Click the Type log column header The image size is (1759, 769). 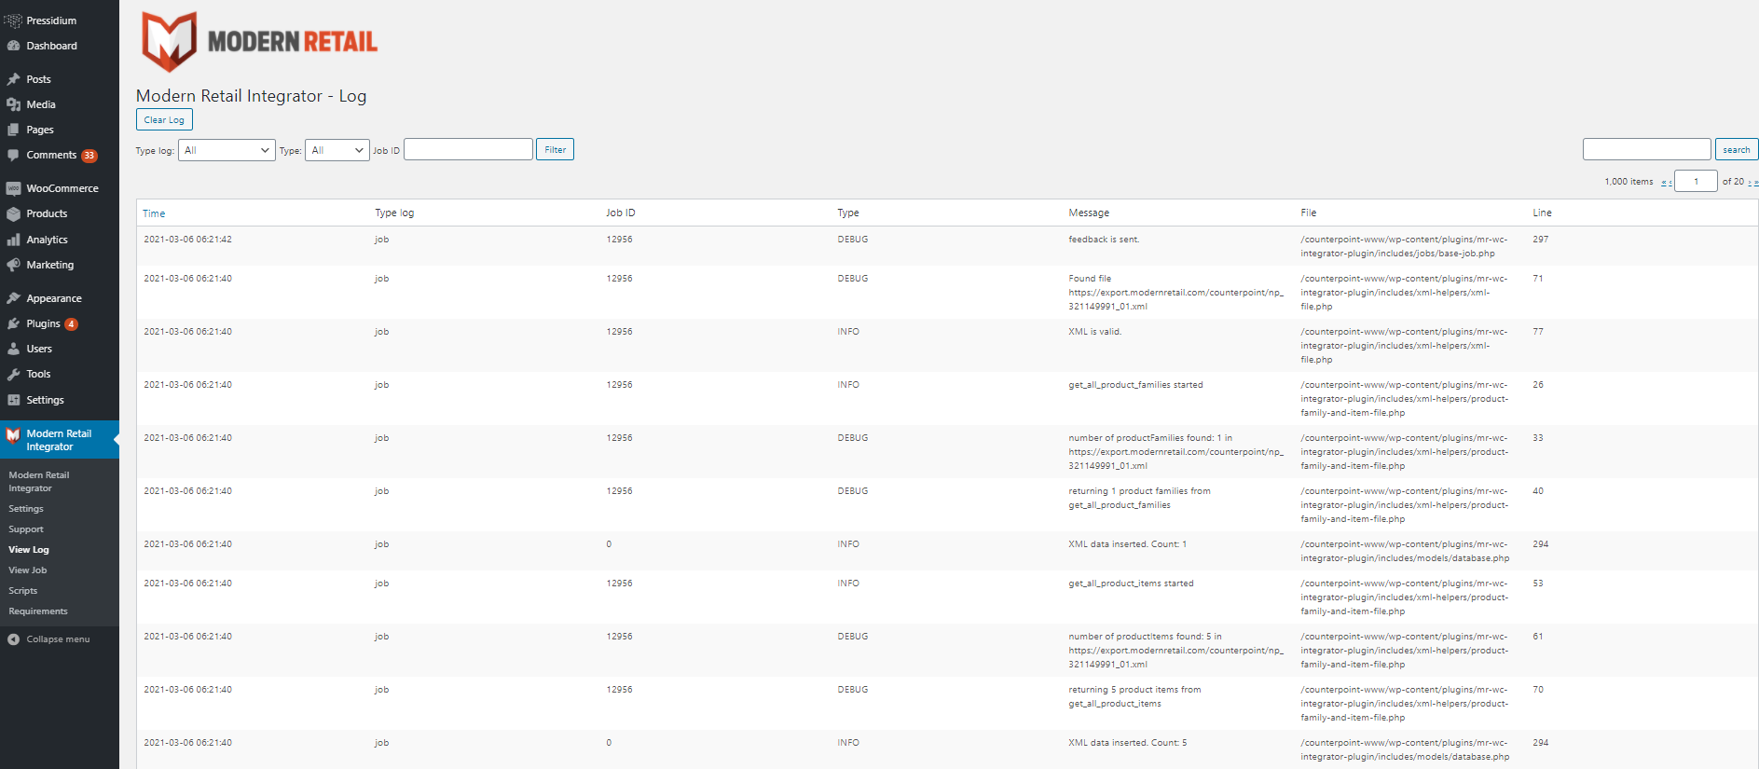point(394,213)
